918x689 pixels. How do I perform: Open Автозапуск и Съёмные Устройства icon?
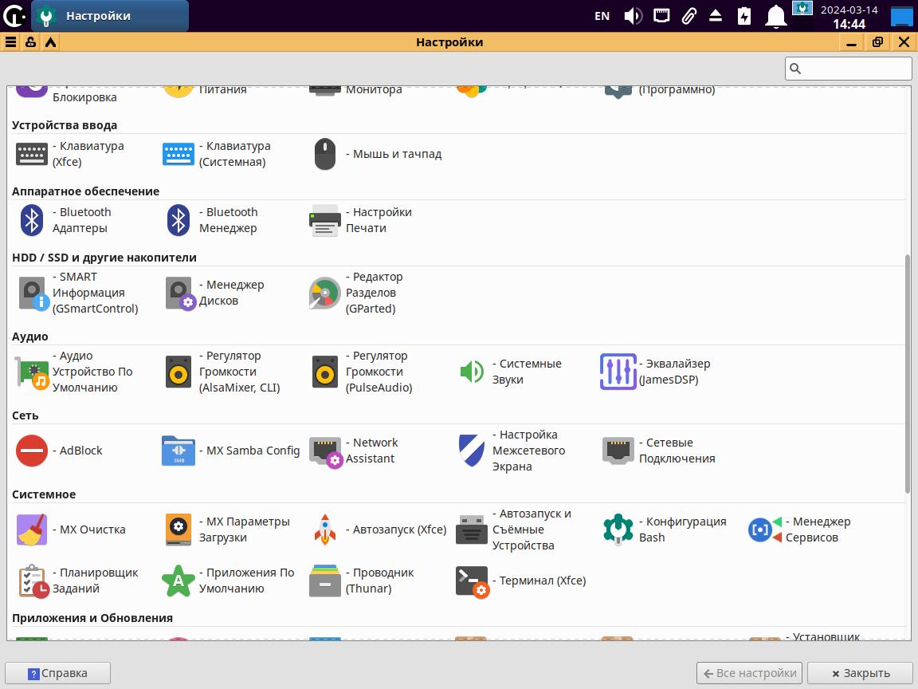[x=471, y=530]
